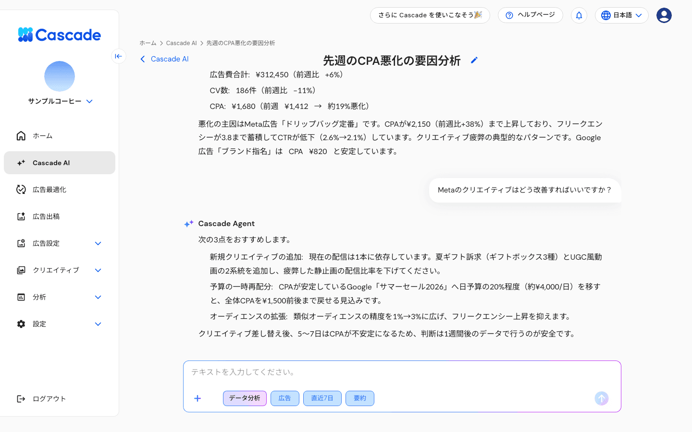Click the クリエイティブ image icon
The image size is (692, 432).
(x=21, y=270)
